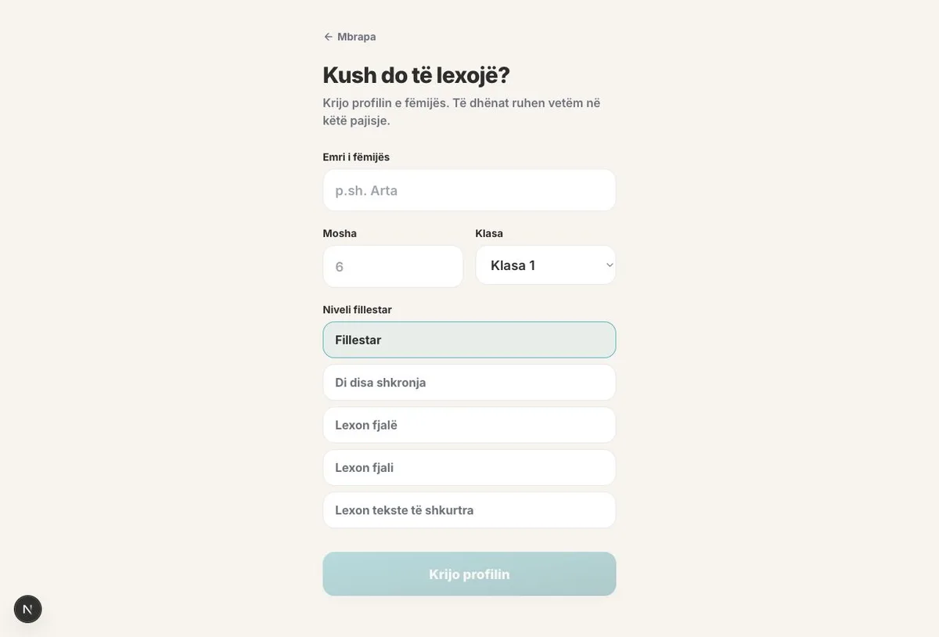Click the p.sh. Arta placeholder text

point(366,190)
